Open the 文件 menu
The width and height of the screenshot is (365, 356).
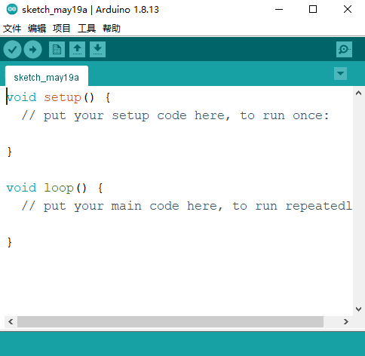[12, 29]
